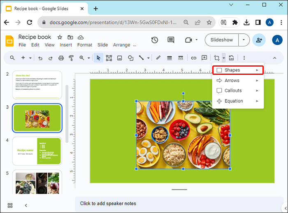
Task: Open Shapes submenu
Action: [238, 70]
